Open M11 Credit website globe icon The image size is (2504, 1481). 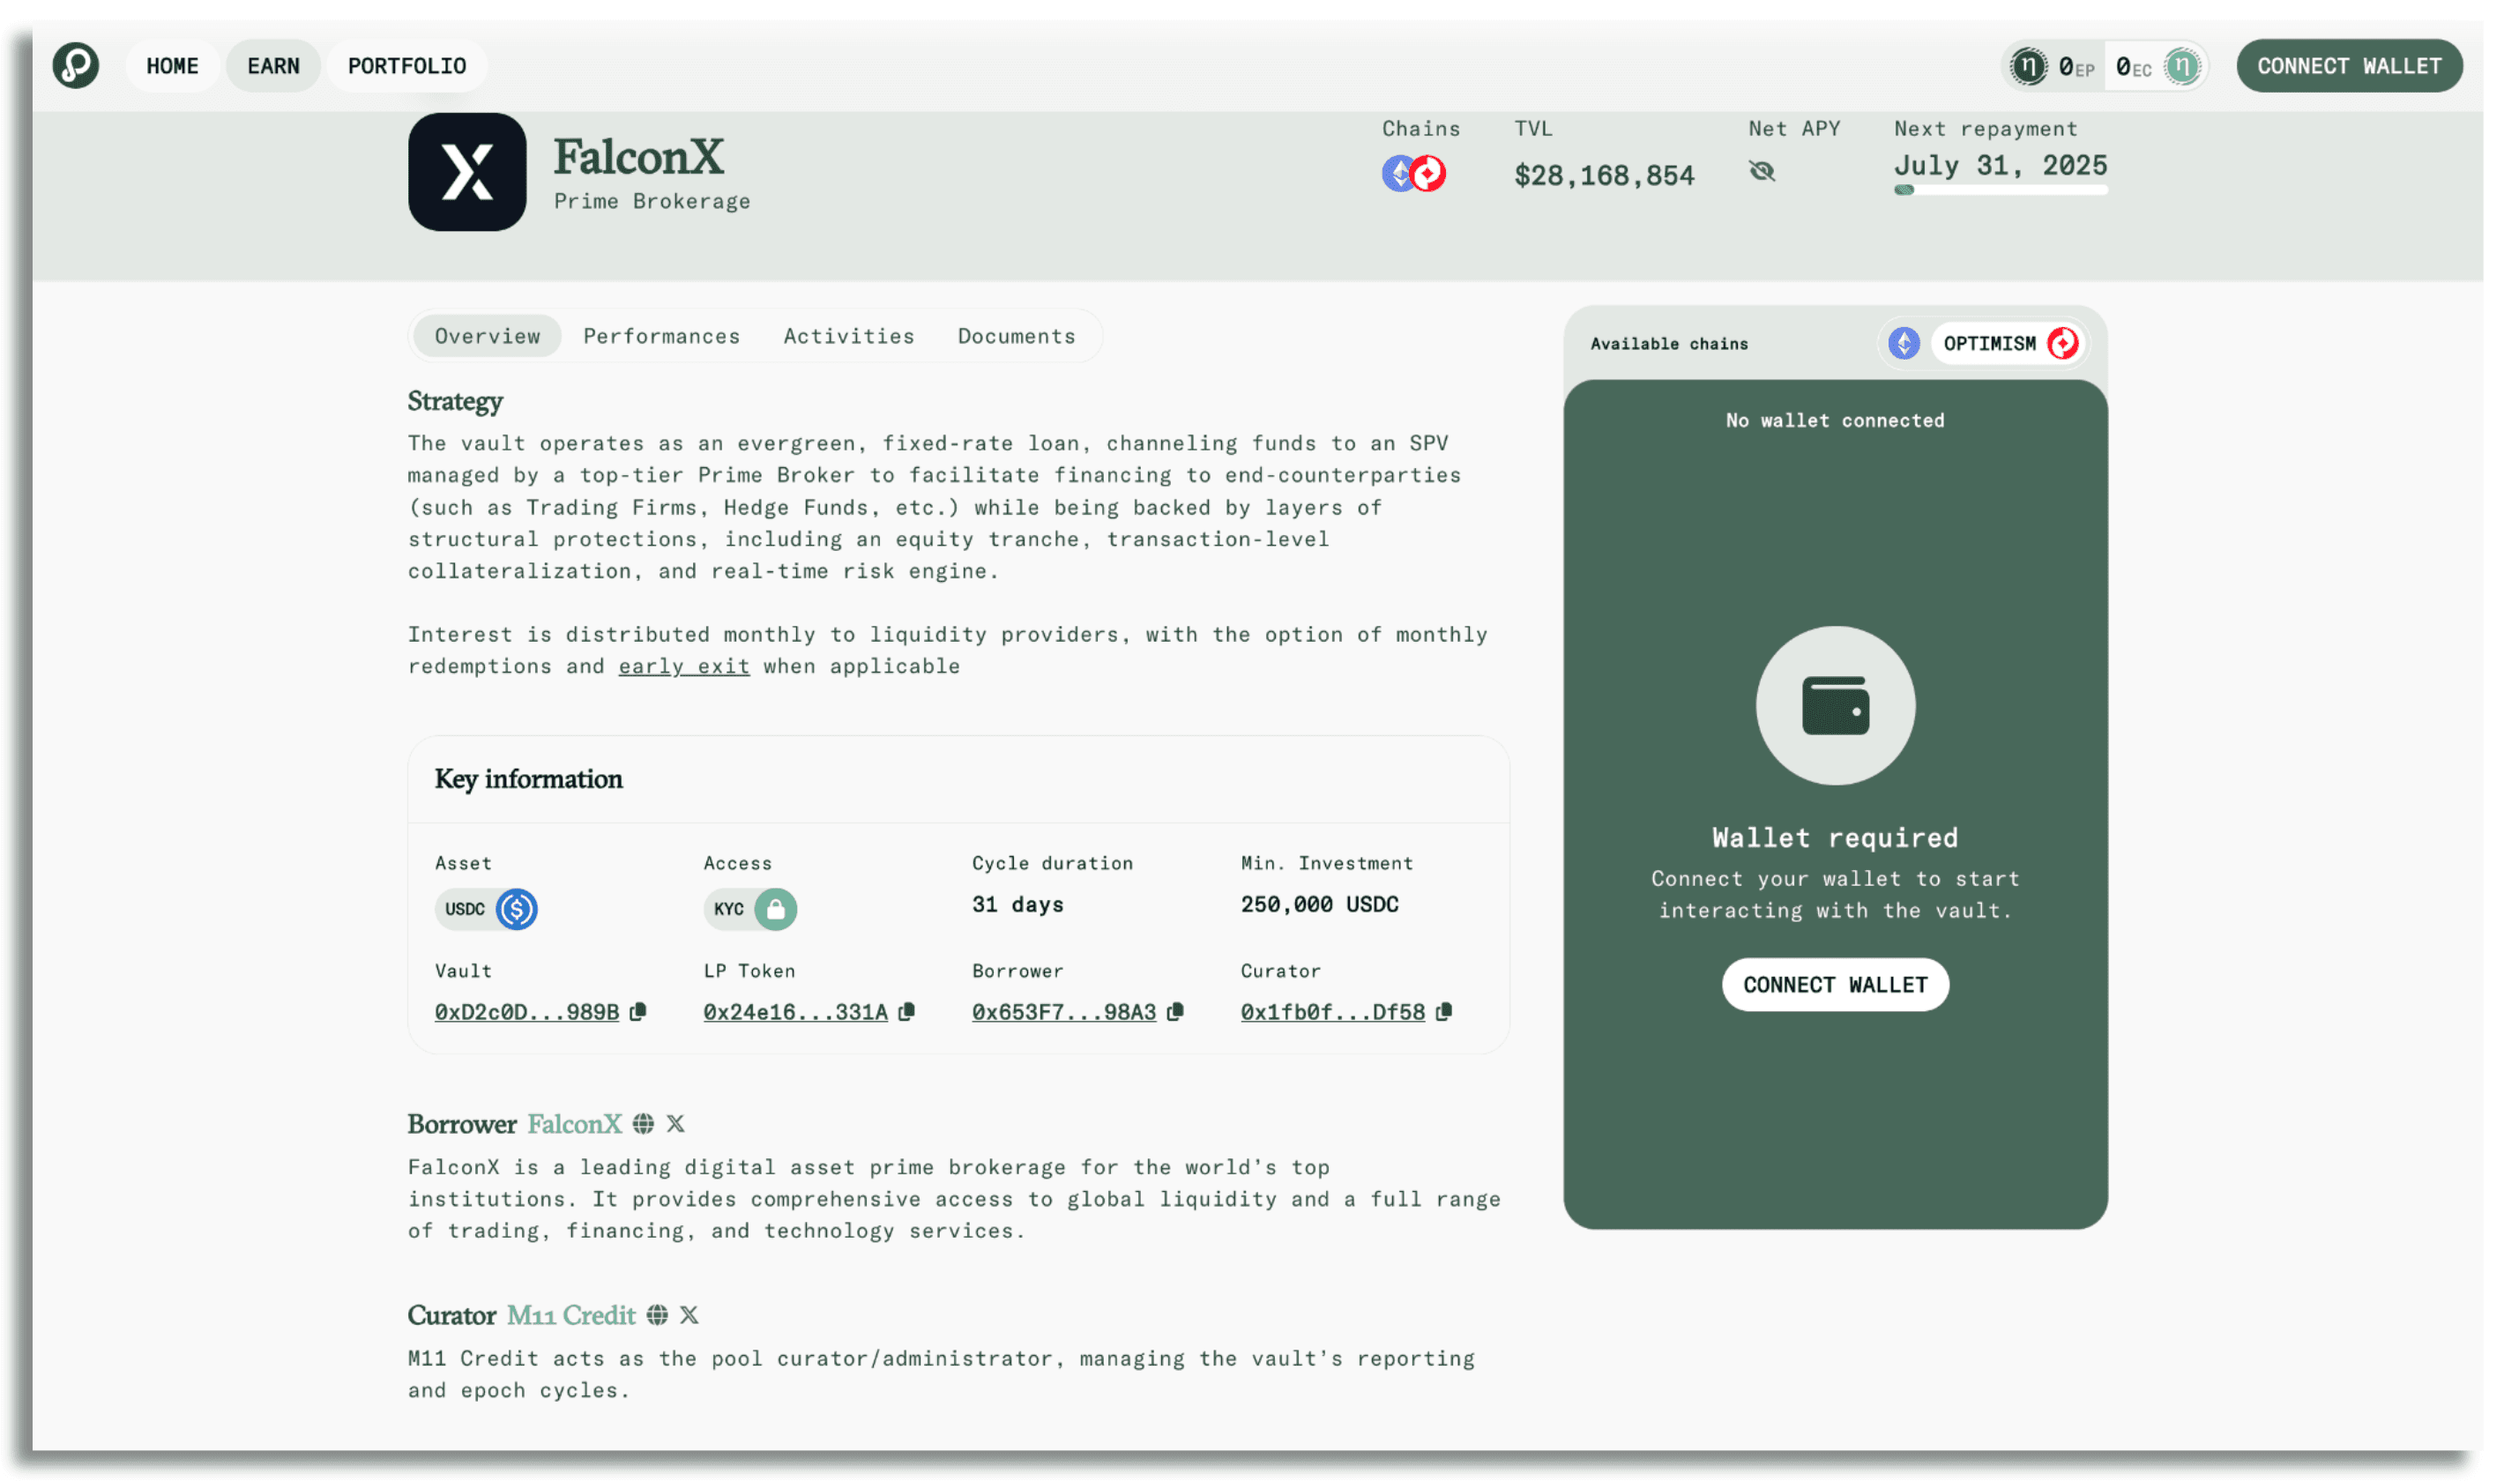657,1315
